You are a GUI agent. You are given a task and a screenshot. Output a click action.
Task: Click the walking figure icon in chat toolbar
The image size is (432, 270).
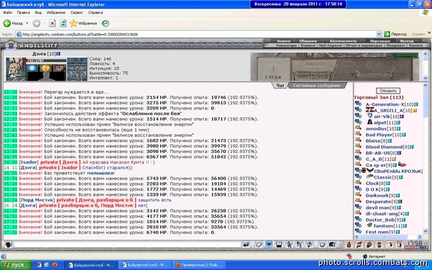[289, 244]
